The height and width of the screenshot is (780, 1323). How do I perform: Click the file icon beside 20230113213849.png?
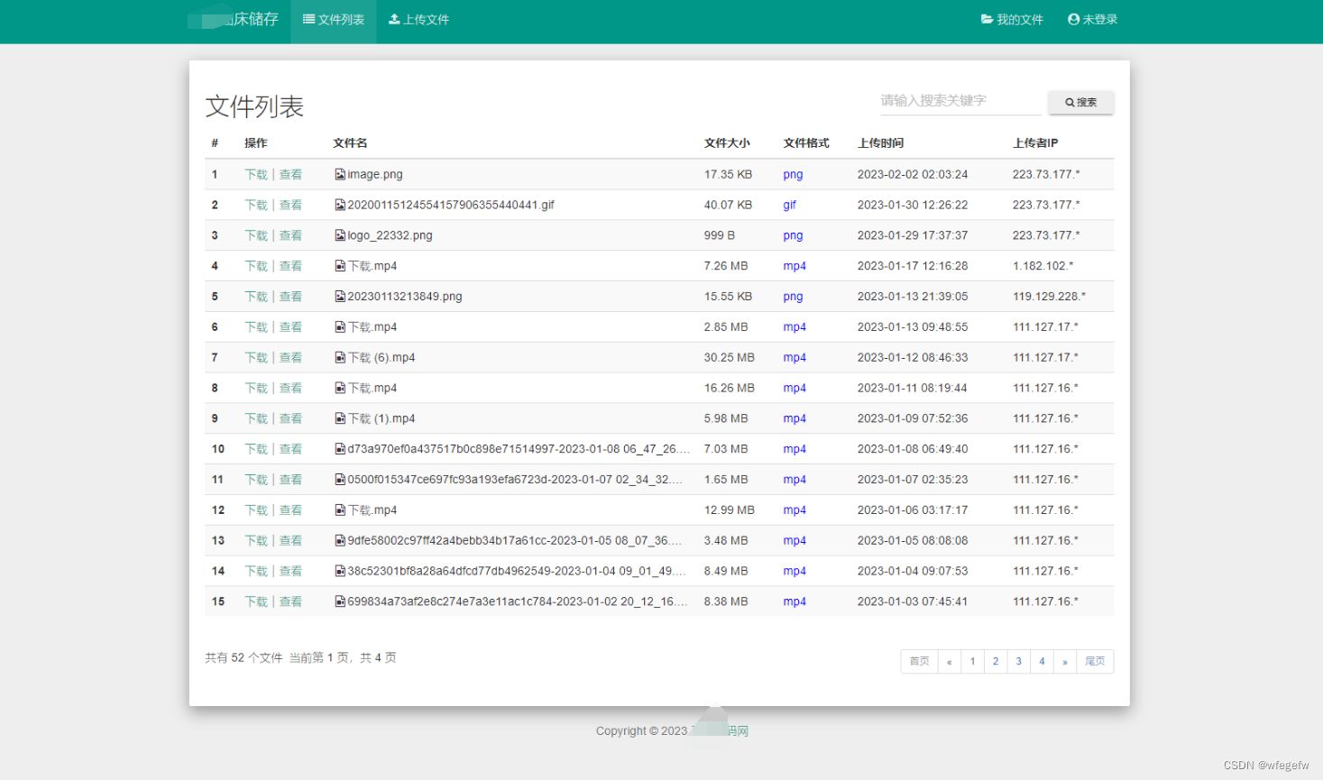pyautogui.click(x=340, y=297)
